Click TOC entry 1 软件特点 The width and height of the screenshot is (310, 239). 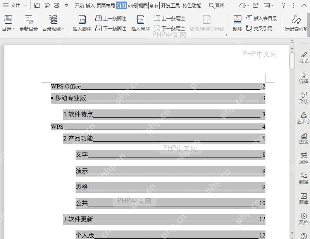[x=164, y=114]
